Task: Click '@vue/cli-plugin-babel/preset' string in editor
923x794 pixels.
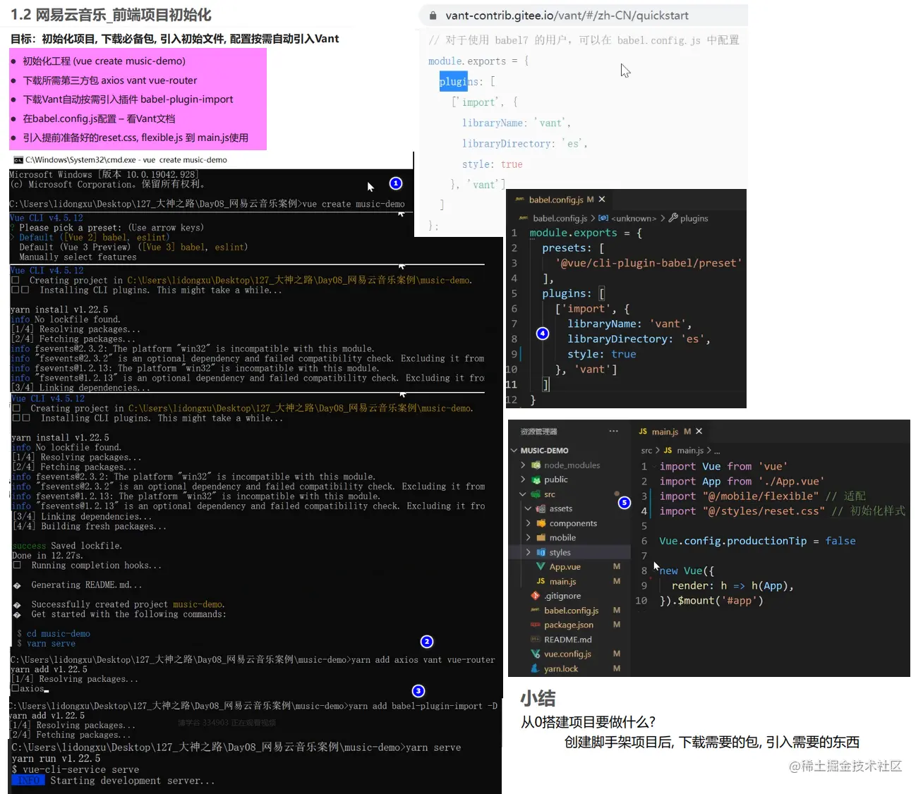Action: (649, 263)
